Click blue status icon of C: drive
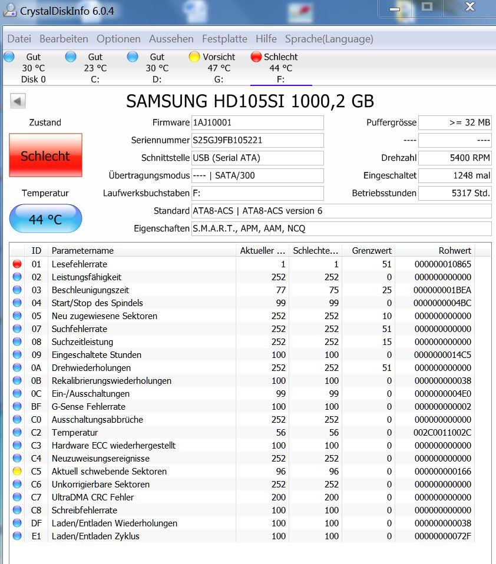The height and width of the screenshot is (564, 496). point(71,57)
